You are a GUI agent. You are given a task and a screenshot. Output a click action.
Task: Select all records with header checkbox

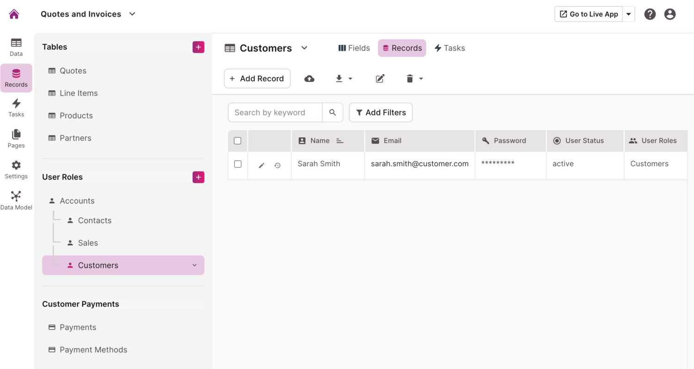tap(238, 141)
